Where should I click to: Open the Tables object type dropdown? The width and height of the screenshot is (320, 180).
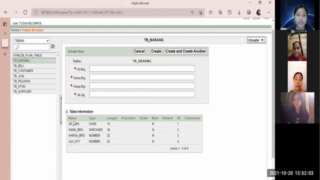click(x=32, y=40)
